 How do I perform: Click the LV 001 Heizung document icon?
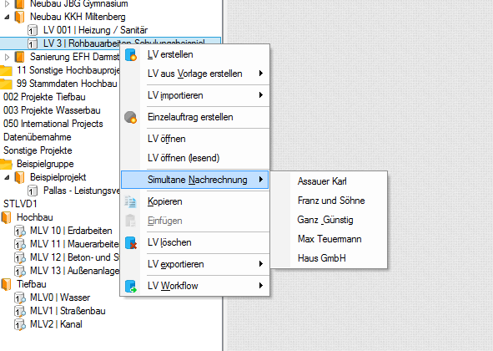[x=33, y=30]
